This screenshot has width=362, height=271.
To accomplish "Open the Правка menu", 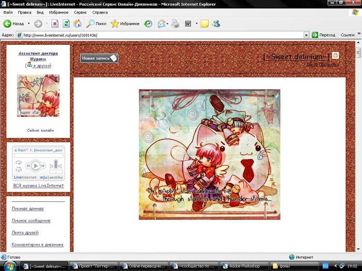I will tap(24, 12).
